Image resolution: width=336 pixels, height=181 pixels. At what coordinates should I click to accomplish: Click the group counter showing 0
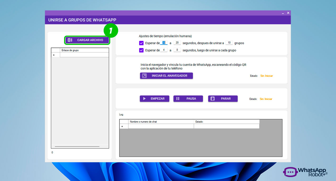tap(52, 152)
